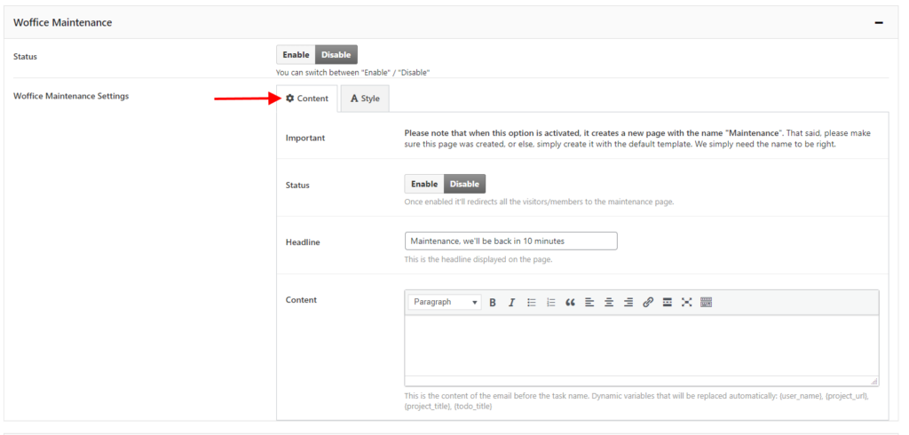Apply italic formatting in the editor

(512, 303)
